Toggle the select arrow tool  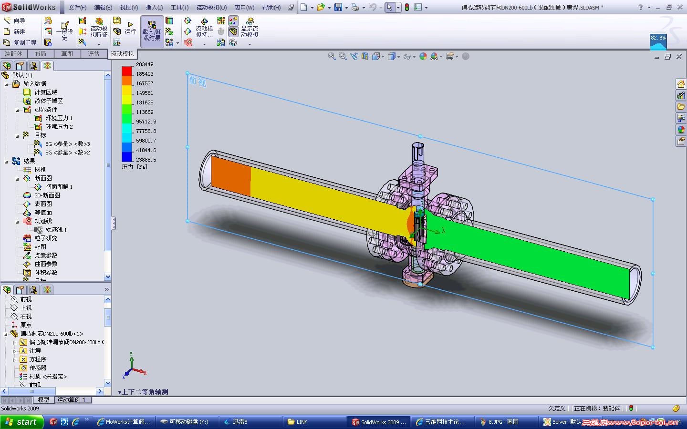pyautogui.click(x=390, y=7)
